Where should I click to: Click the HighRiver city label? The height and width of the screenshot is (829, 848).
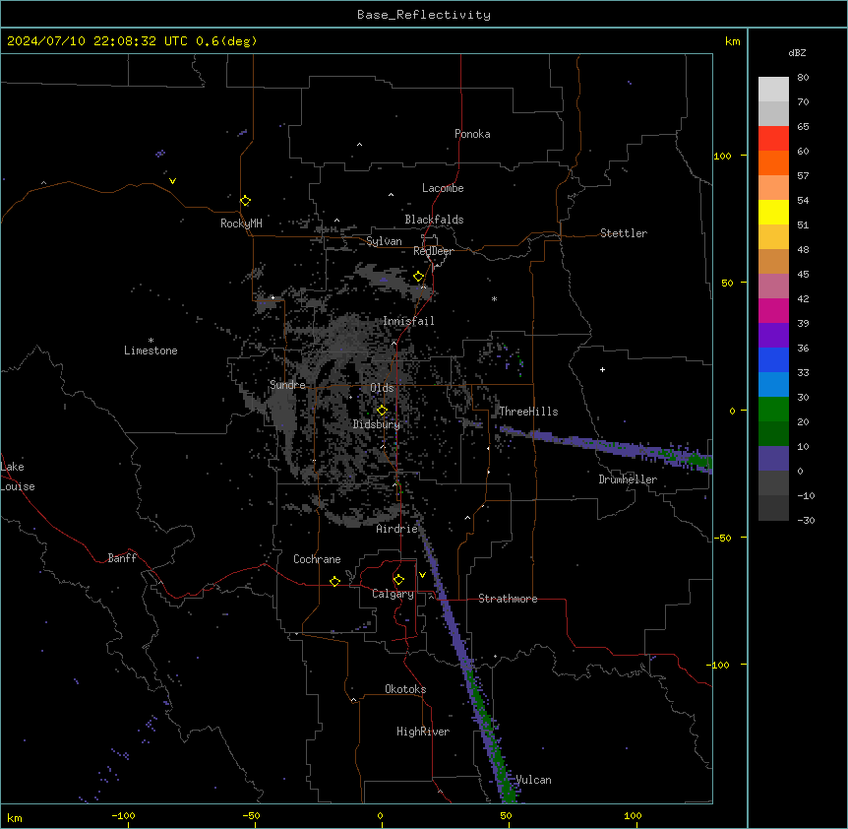point(423,732)
